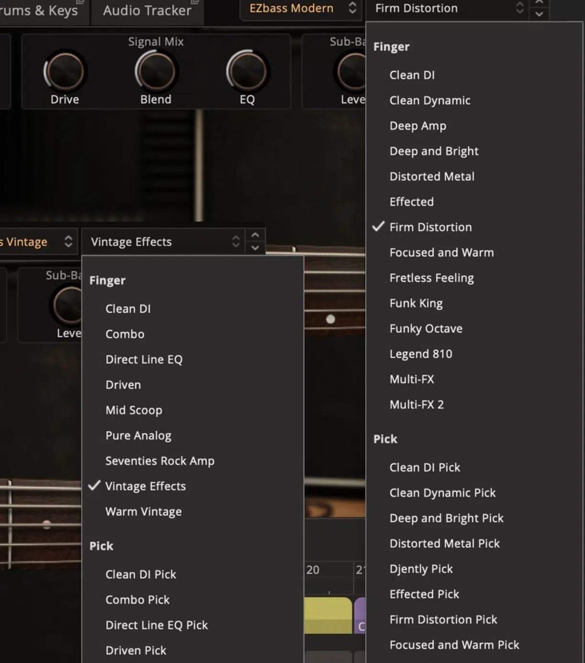
Task: Select the Deep and Bright Pick preset
Action: click(474, 518)
